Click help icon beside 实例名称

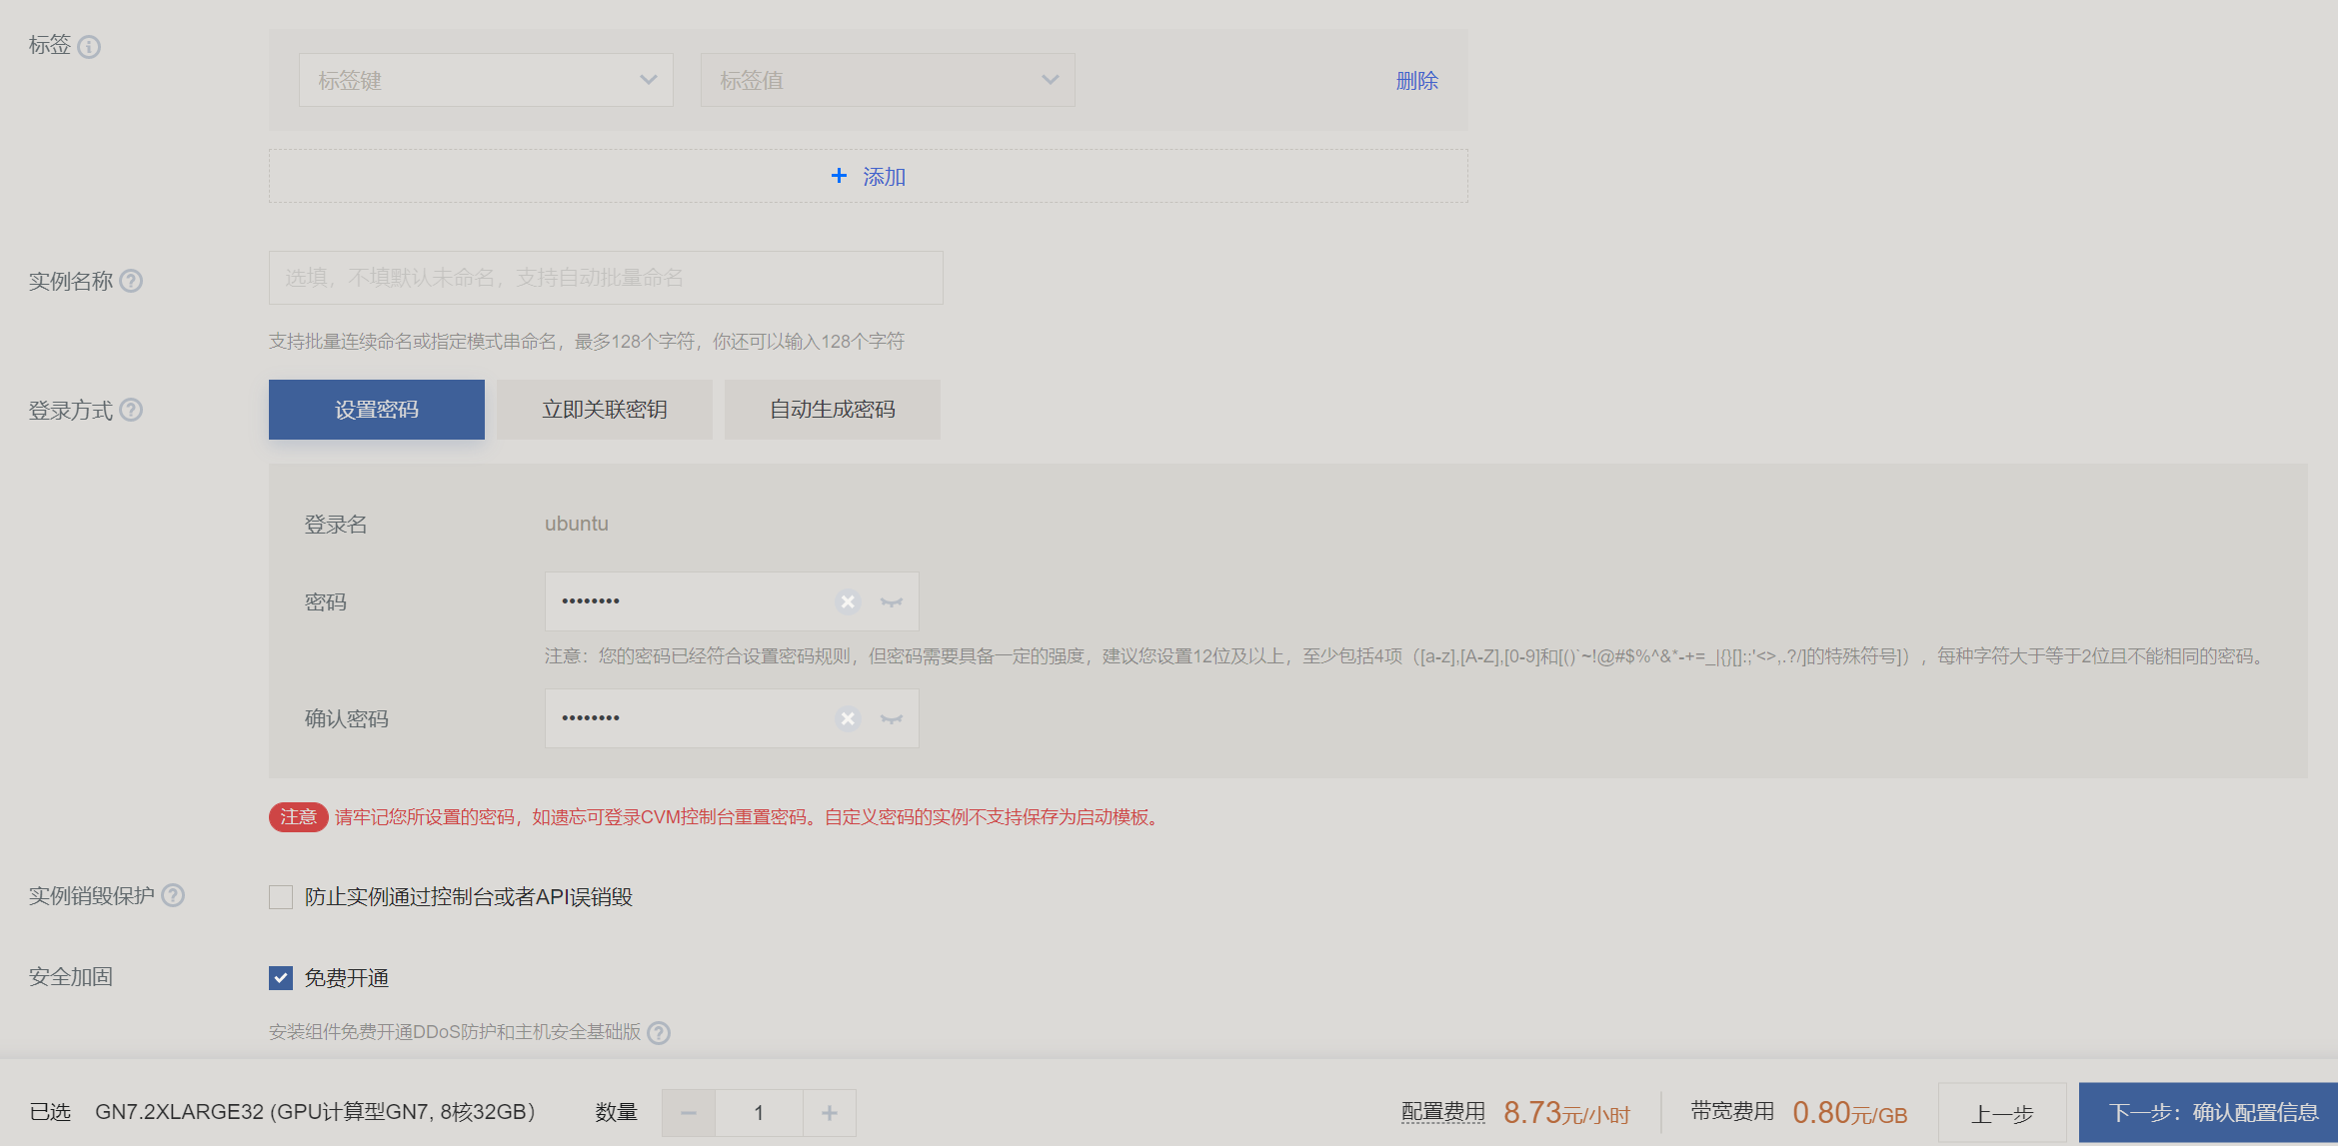pyautogui.click(x=131, y=281)
